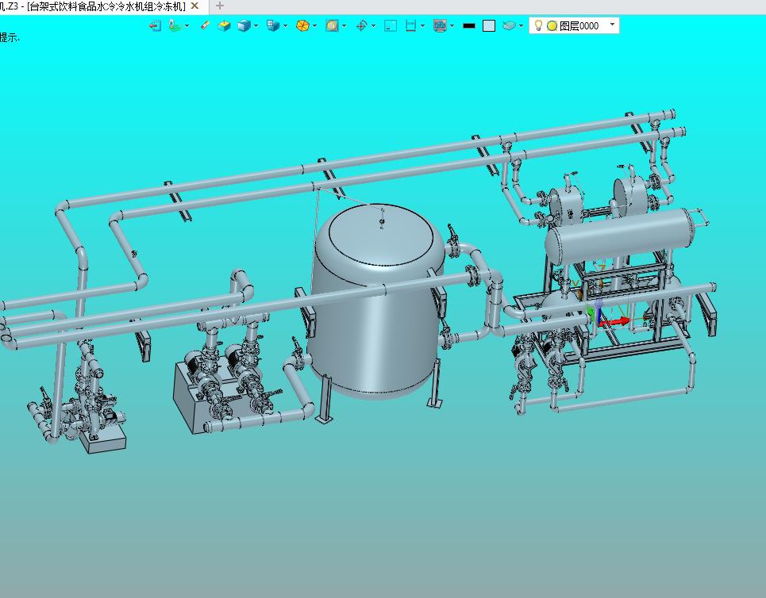
Task: Click the blue view orientation cube icon
Action: 272,26
